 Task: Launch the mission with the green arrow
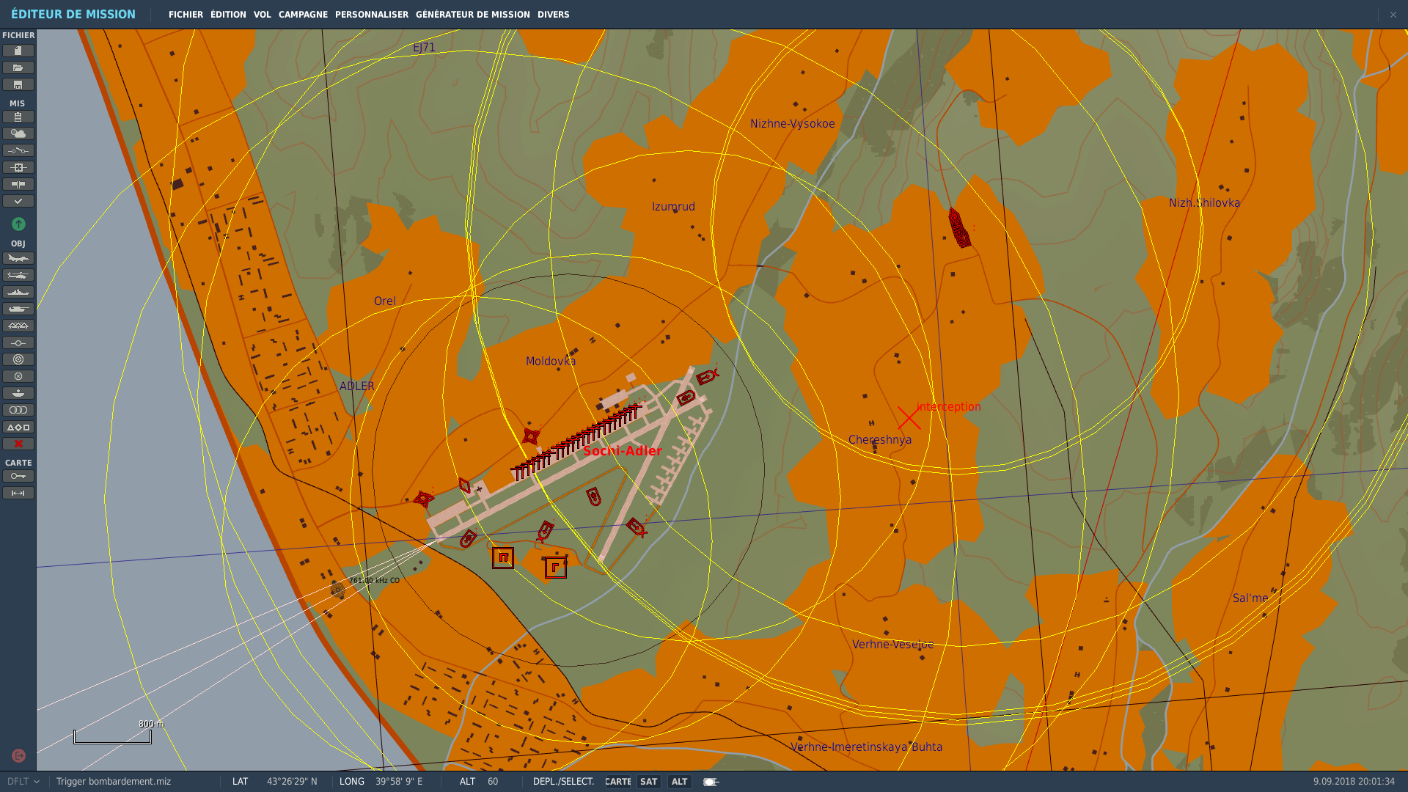pos(18,224)
